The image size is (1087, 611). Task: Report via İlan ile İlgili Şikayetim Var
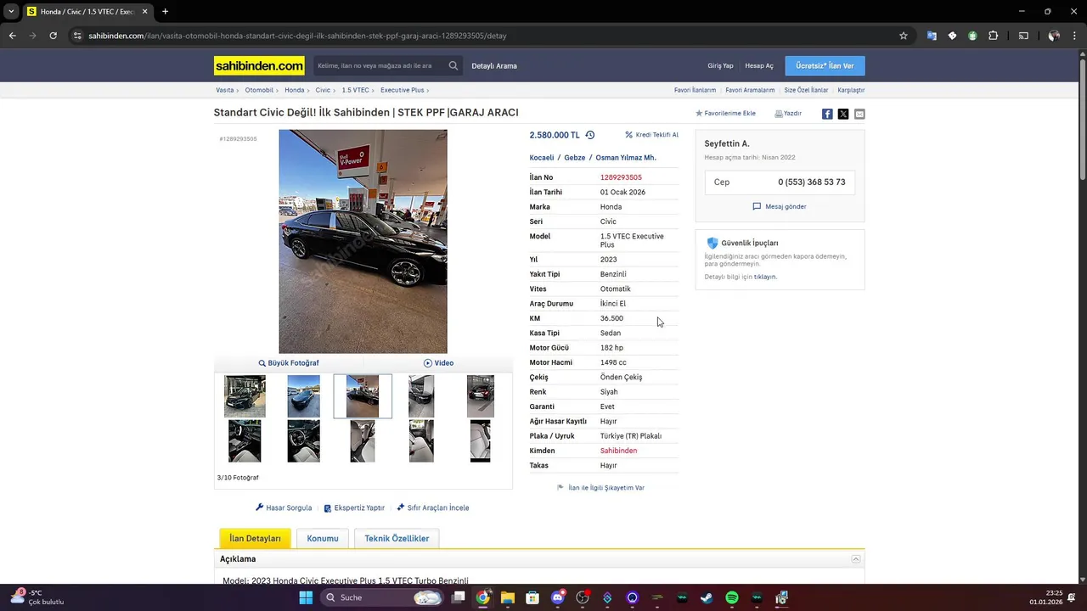(600, 488)
